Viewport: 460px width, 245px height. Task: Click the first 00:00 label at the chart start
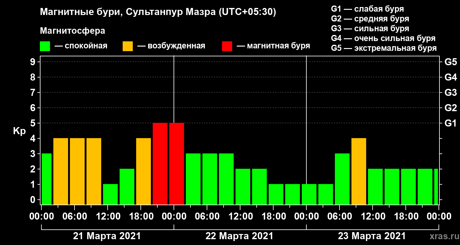(x=41, y=217)
